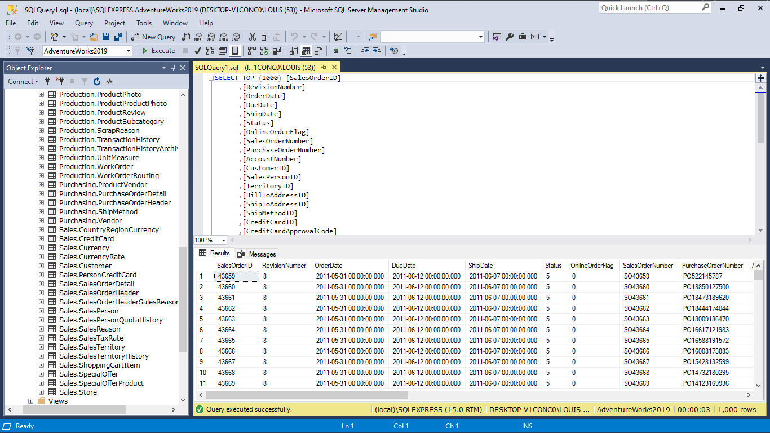Screen dimensions: 770x433
Task: Open the Connect dropdown
Action: 23,81
